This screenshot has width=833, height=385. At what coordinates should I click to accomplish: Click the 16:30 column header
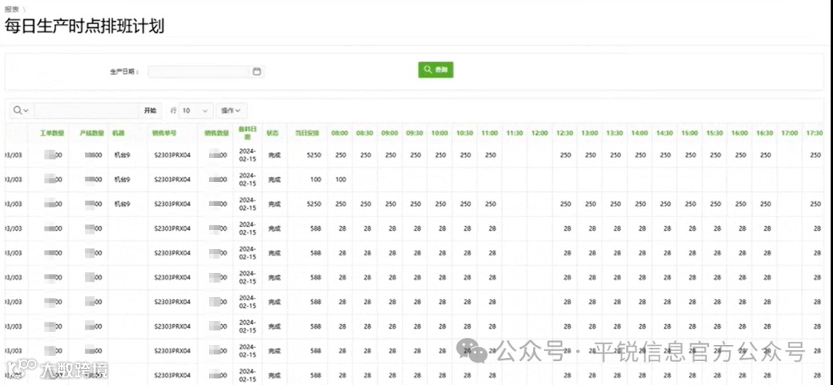pos(764,133)
